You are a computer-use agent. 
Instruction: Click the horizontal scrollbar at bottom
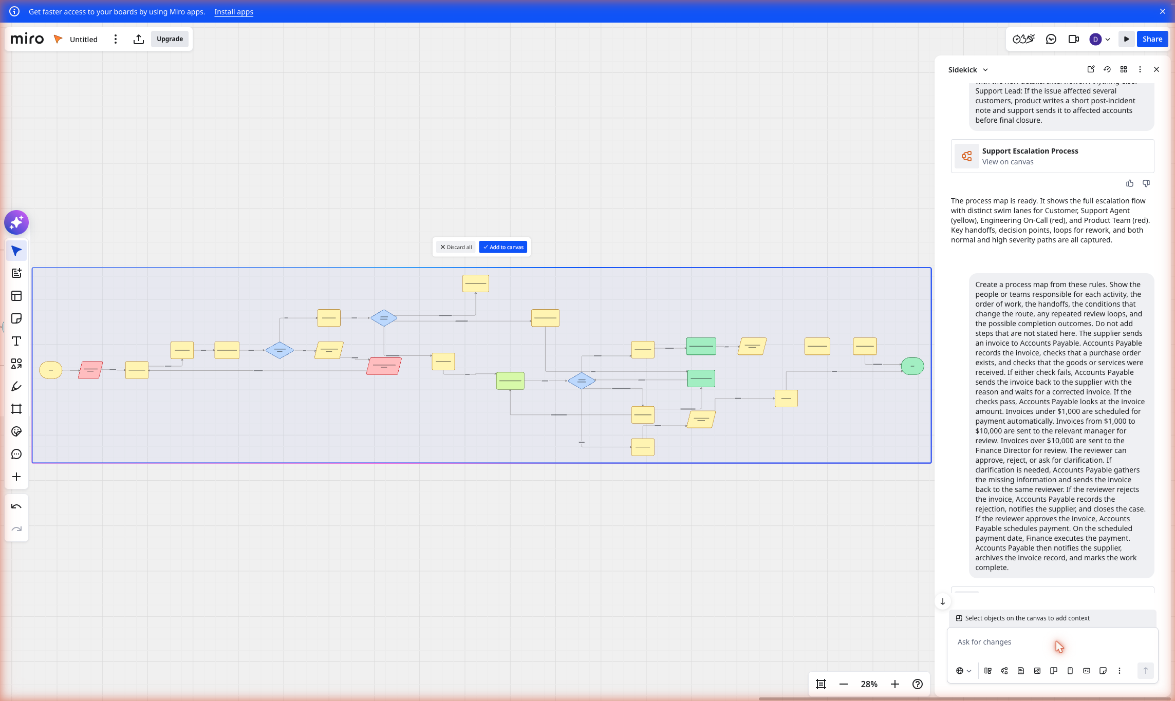964,698
